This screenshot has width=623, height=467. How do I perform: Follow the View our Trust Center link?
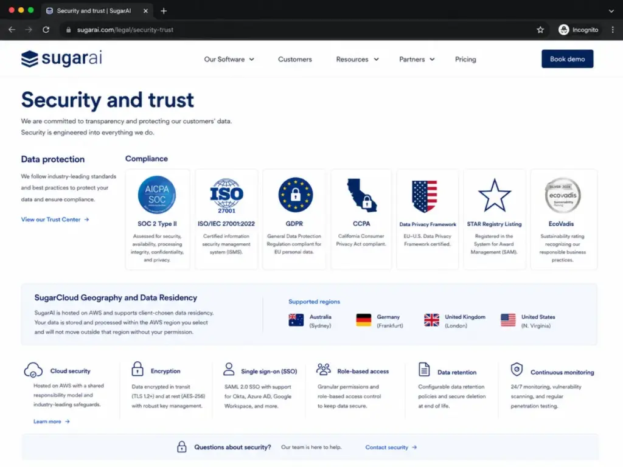(55, 219)
